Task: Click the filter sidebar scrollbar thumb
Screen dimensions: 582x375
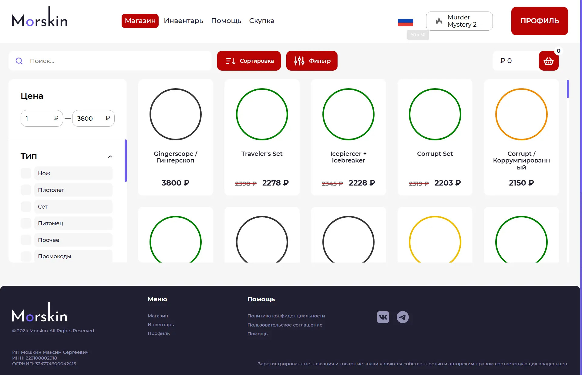Action: point(126,161)
